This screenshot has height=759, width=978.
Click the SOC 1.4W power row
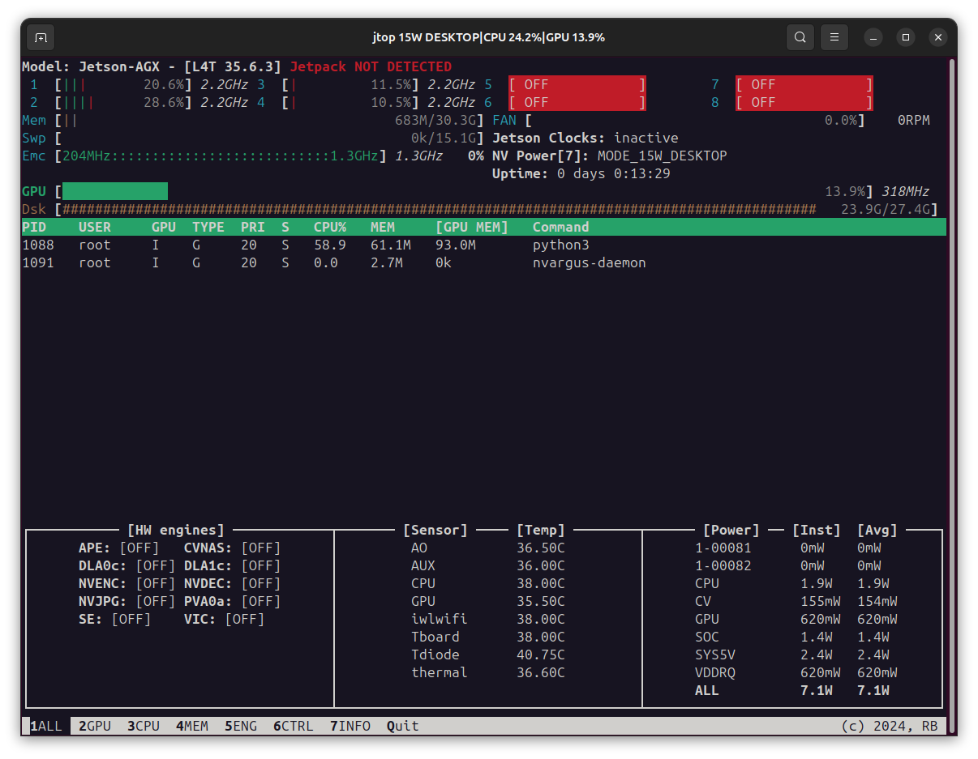click(792, 637)
